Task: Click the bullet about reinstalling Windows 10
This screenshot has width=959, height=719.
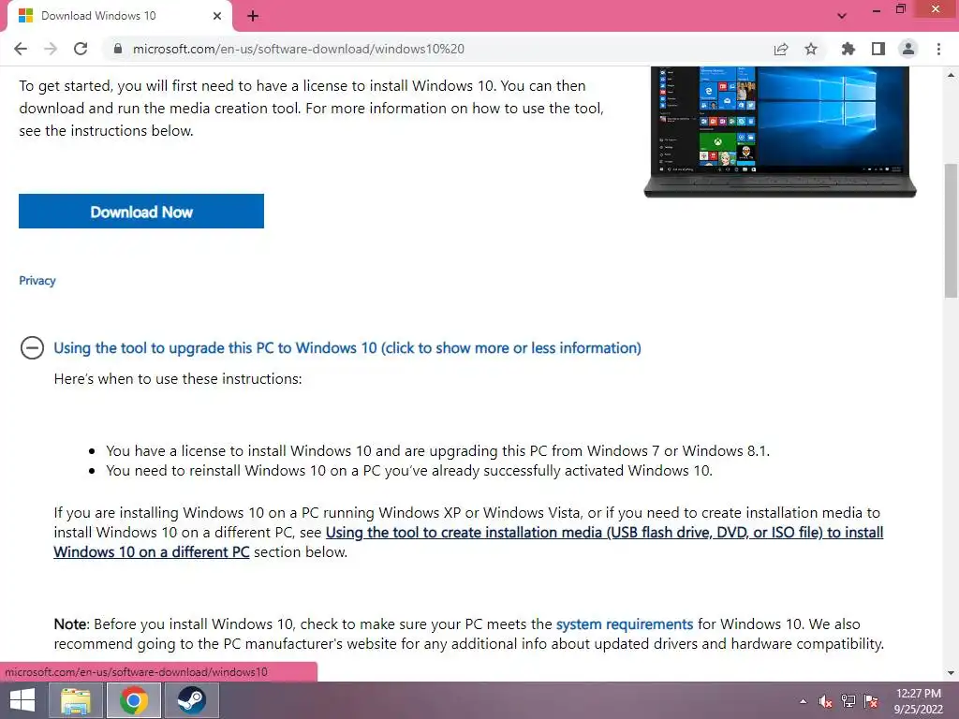Action: click(409, 471)
